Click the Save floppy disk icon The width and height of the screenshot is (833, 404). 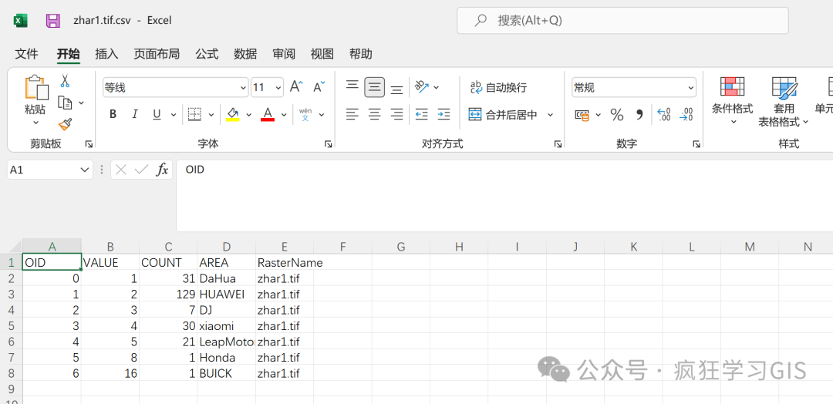tap(52, 21)
